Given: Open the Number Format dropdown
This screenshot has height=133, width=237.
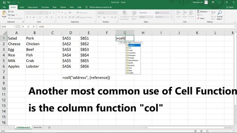Looking at the screenshot, I should point(115,13).
